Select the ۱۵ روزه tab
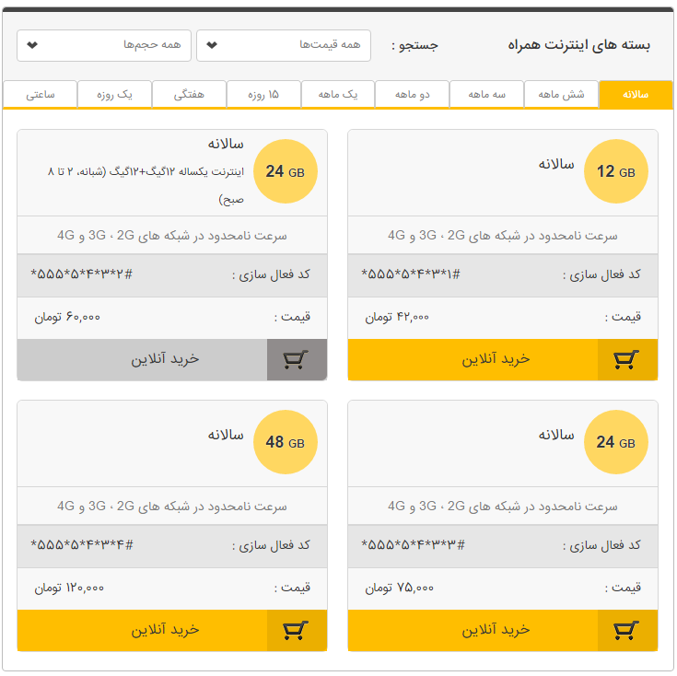Viewport: 677px width, 676px height. tap(263, 94)
